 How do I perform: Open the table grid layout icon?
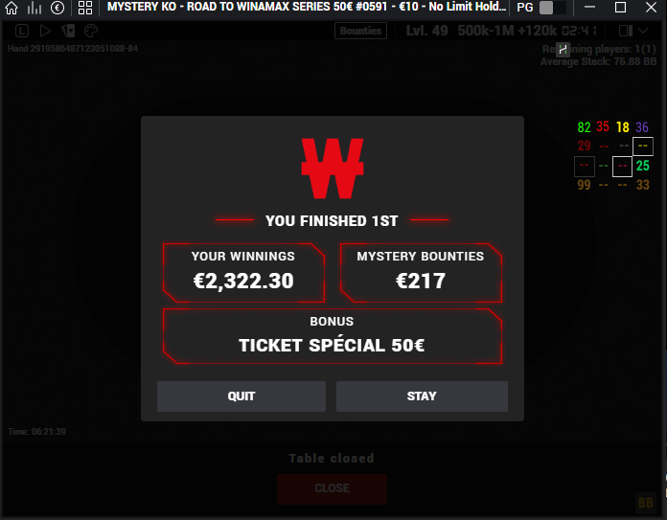click(85, 8)
